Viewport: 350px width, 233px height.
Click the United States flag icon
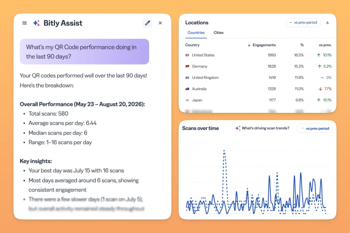click(187, 55)
